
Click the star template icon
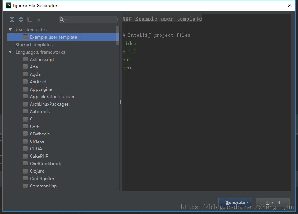click(39, 19)
